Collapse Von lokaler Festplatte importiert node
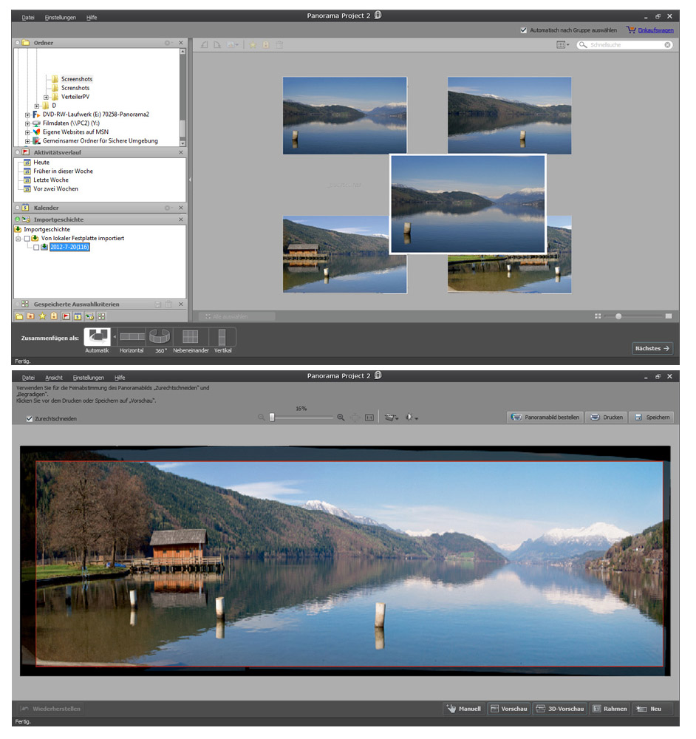 click(x=18, y=239)
